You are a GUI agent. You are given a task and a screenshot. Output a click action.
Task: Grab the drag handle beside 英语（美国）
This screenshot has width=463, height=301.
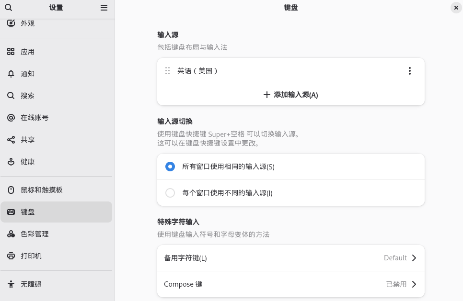167,71
